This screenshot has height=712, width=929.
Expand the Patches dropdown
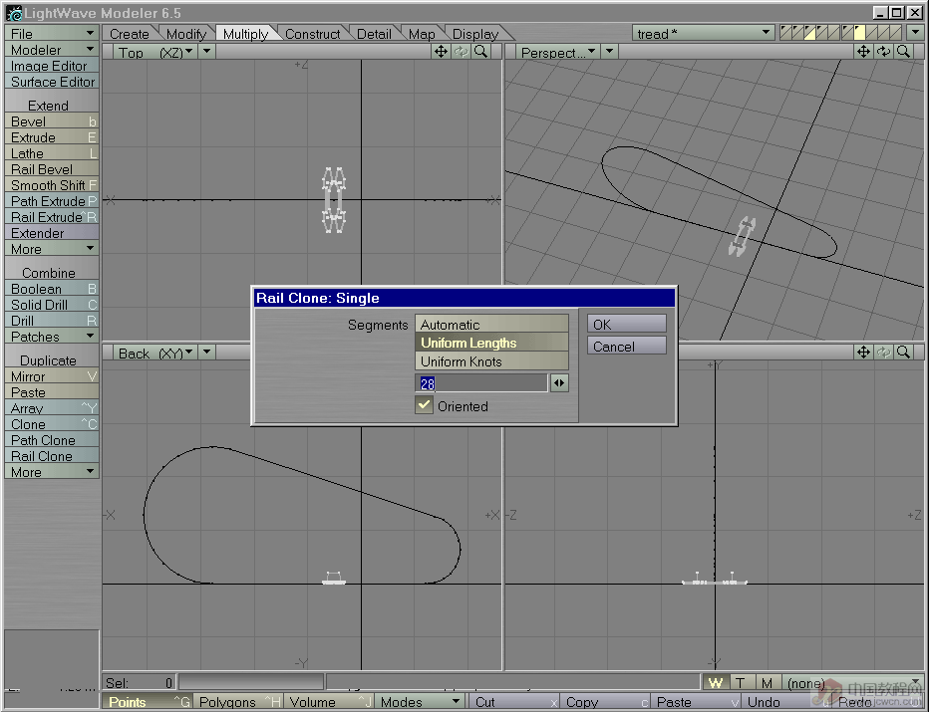click(52, 337)
